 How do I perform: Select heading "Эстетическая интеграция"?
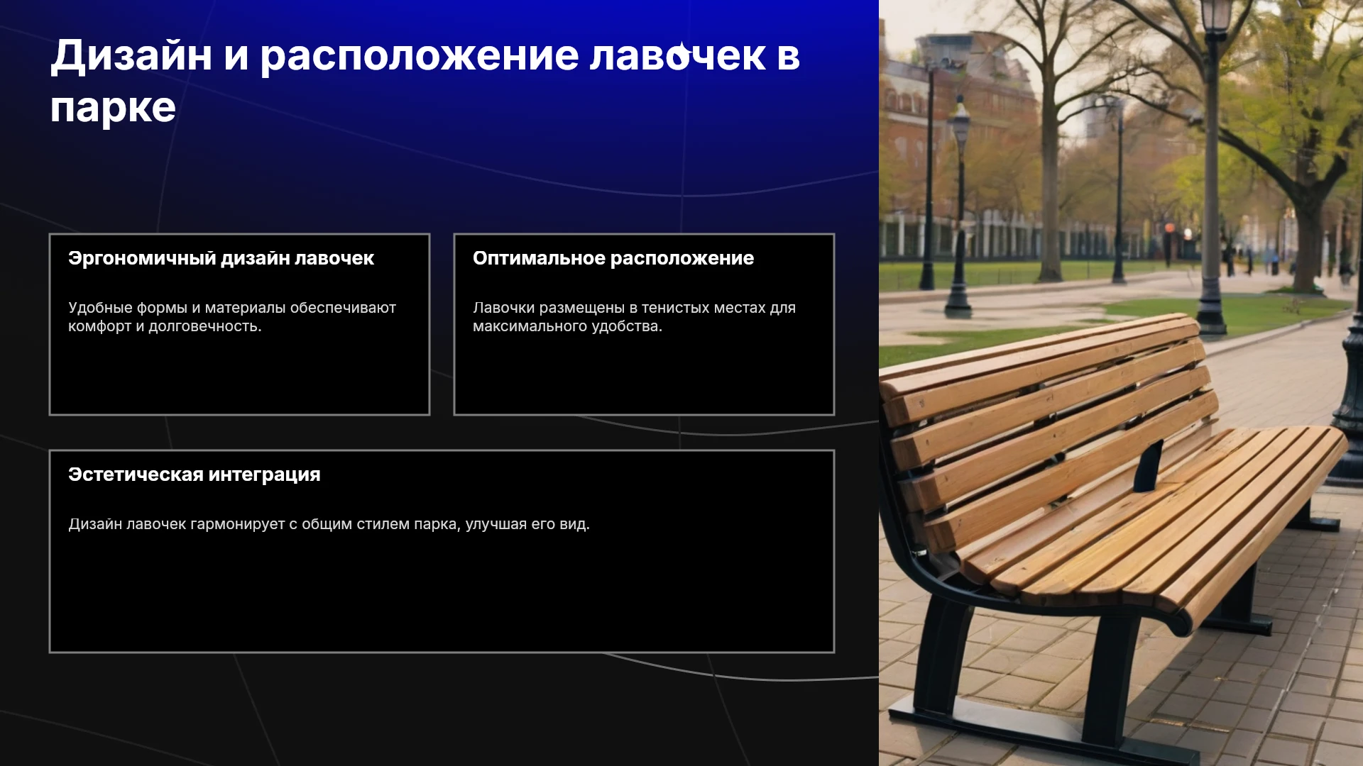[x=195, y=474]
